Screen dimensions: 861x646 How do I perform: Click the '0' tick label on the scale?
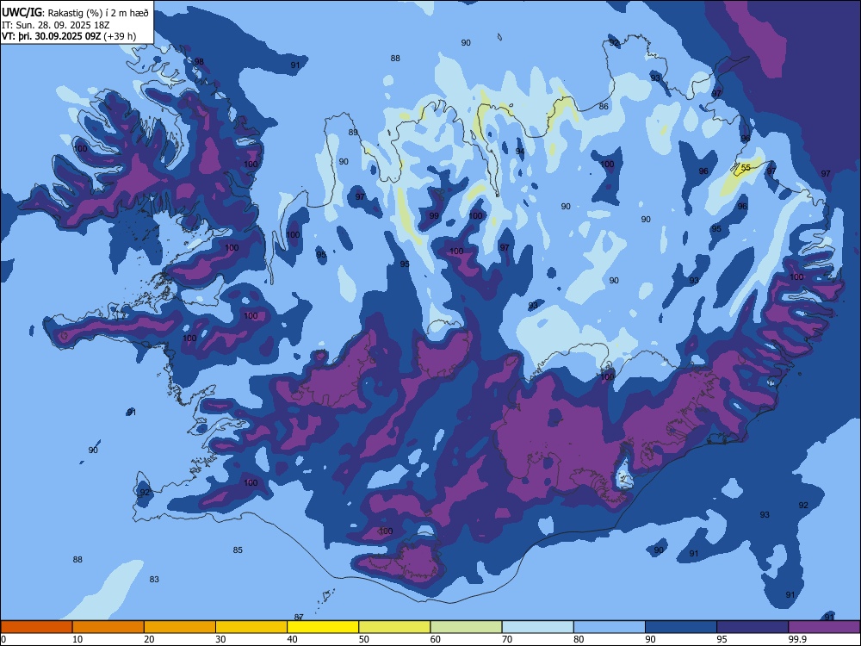[3, 639]
